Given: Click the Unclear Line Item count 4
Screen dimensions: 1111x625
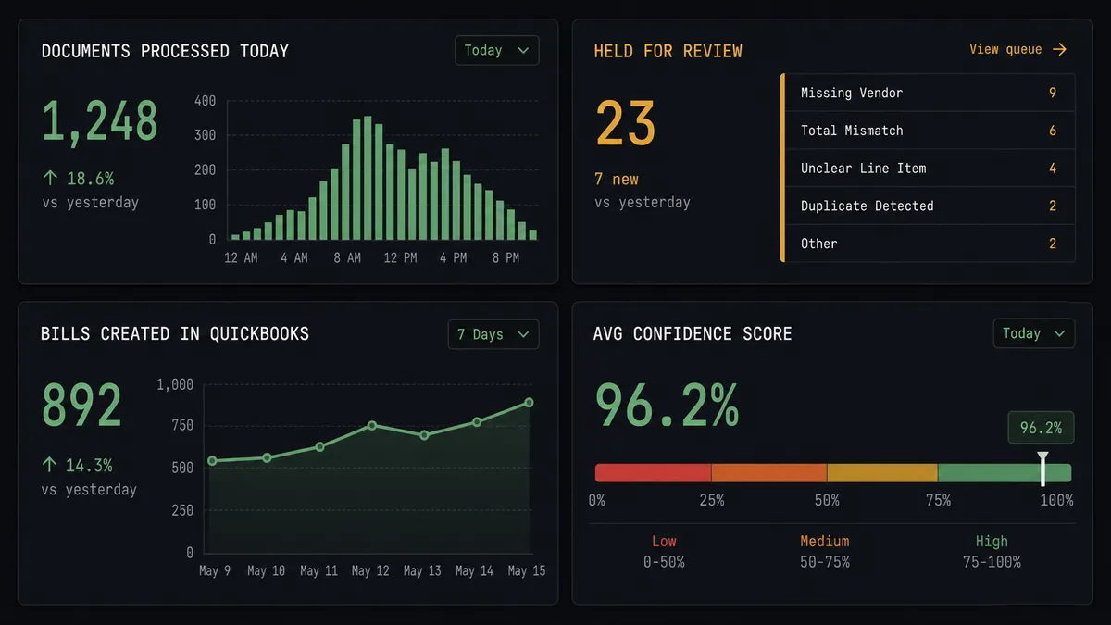Looking at the screenshot, I should tap(1053, 169).
